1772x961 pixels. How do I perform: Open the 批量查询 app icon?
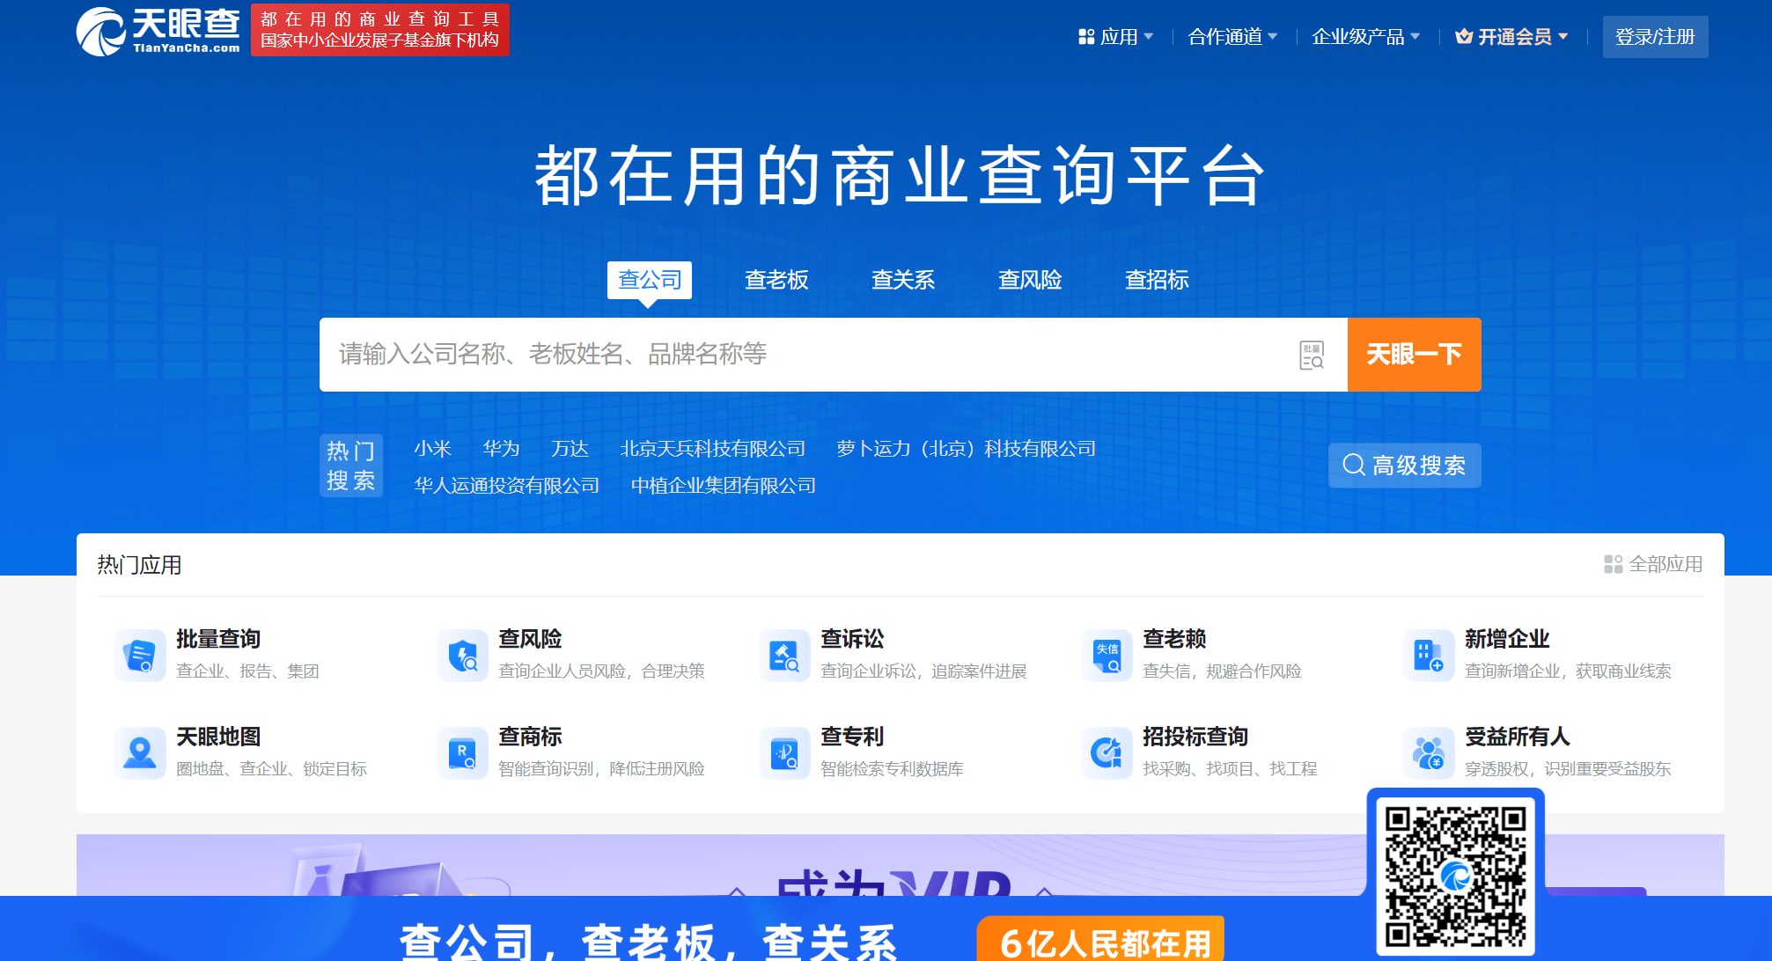point(140,655)
